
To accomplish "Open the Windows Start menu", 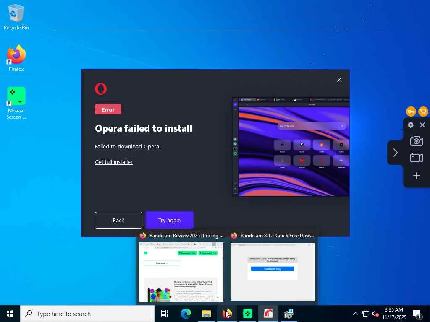I will (x=10, y=314).
